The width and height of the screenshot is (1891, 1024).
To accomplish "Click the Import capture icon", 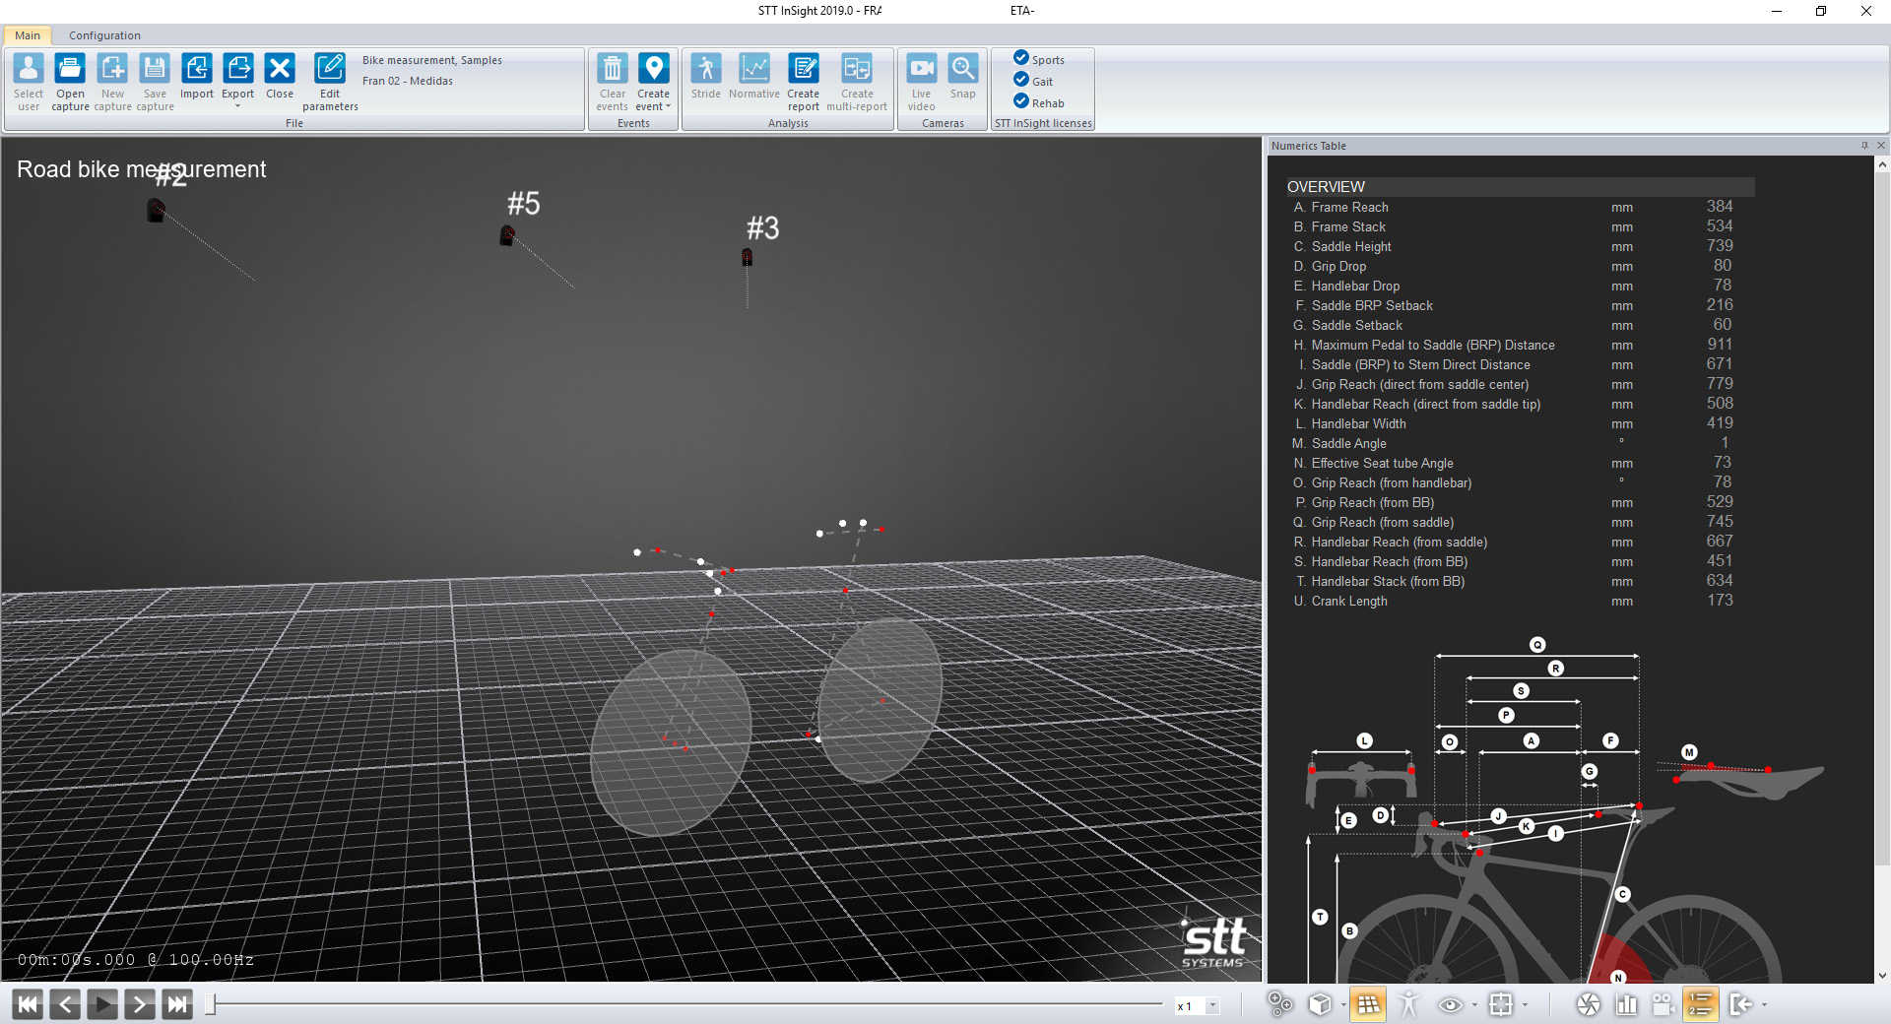I will tap(196, 70).
